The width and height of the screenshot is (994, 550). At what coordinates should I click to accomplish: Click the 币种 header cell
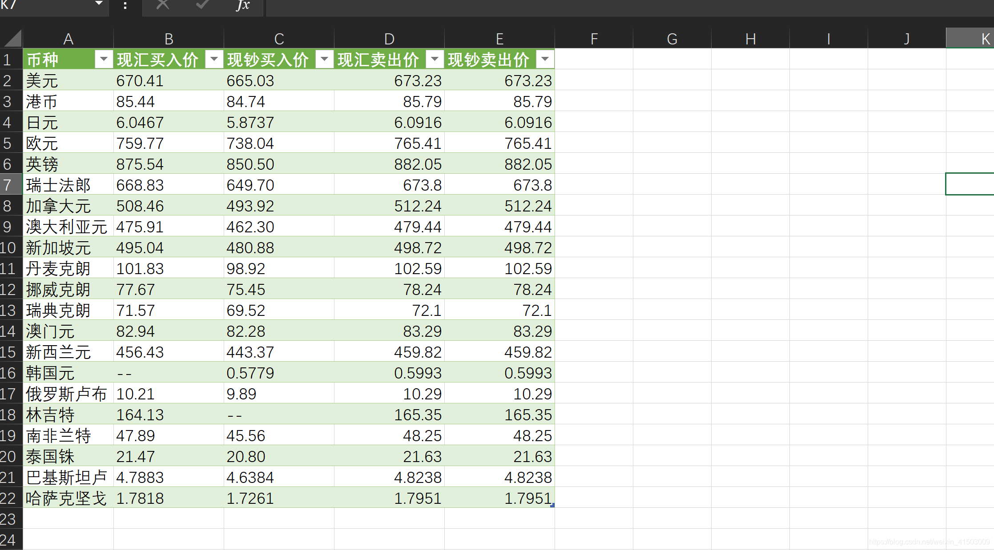68,59
